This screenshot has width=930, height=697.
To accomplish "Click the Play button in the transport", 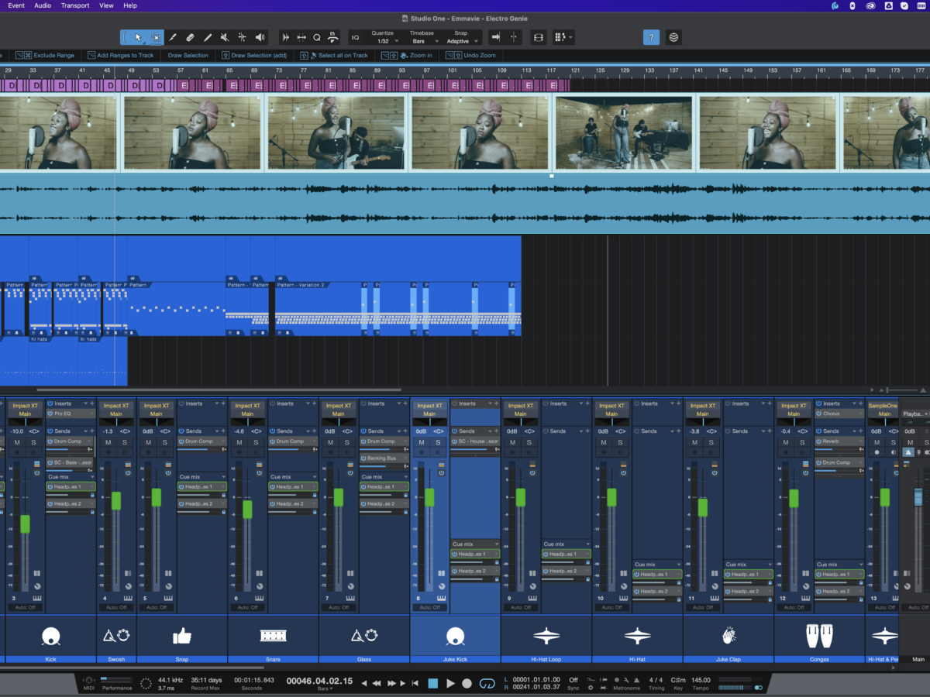I will (x=450, y=683).
